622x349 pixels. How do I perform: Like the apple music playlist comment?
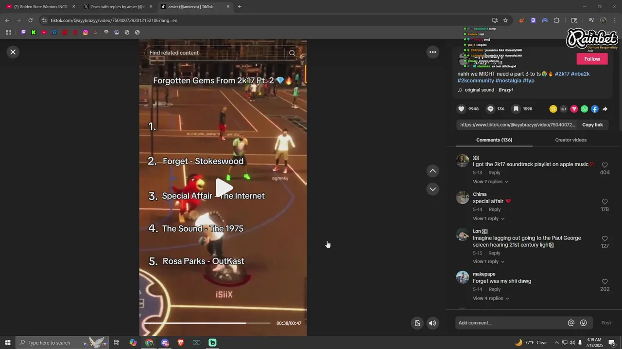pos(605,165)
